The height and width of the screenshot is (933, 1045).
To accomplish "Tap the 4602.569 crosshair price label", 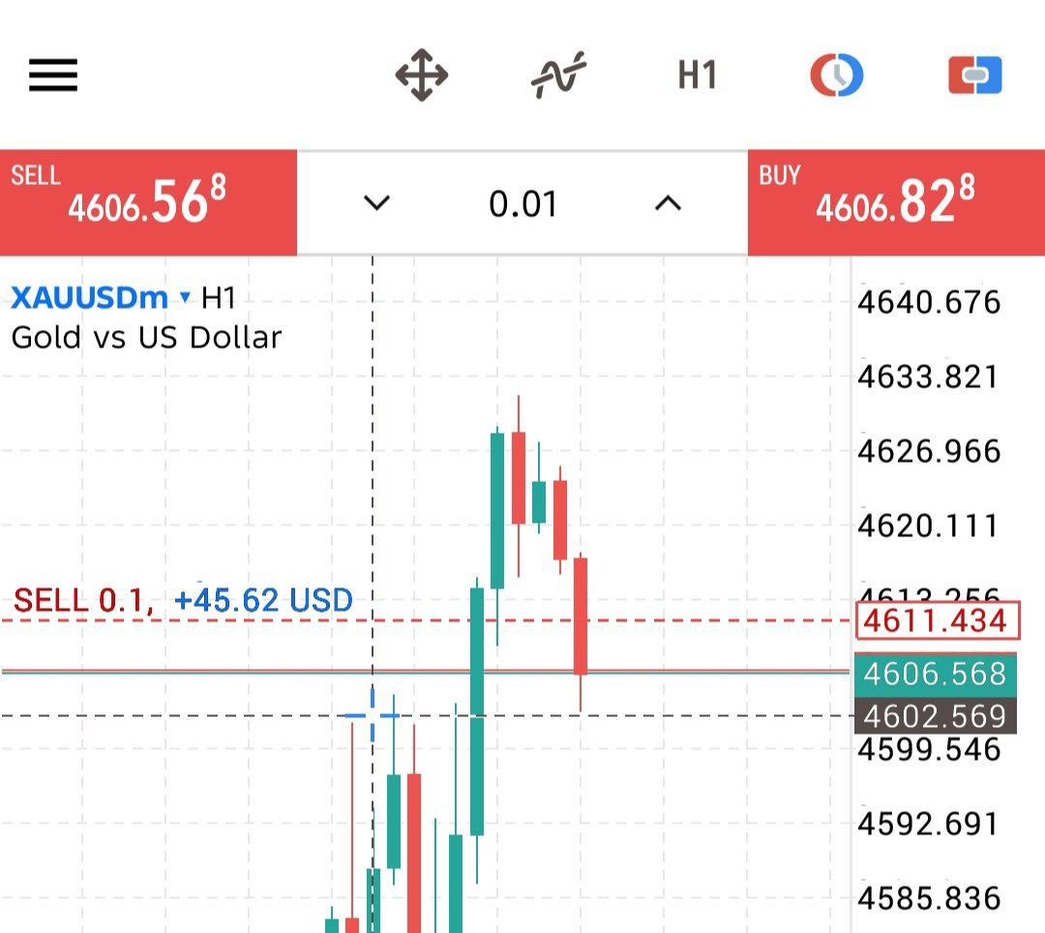I will click(x=936, y=716).
